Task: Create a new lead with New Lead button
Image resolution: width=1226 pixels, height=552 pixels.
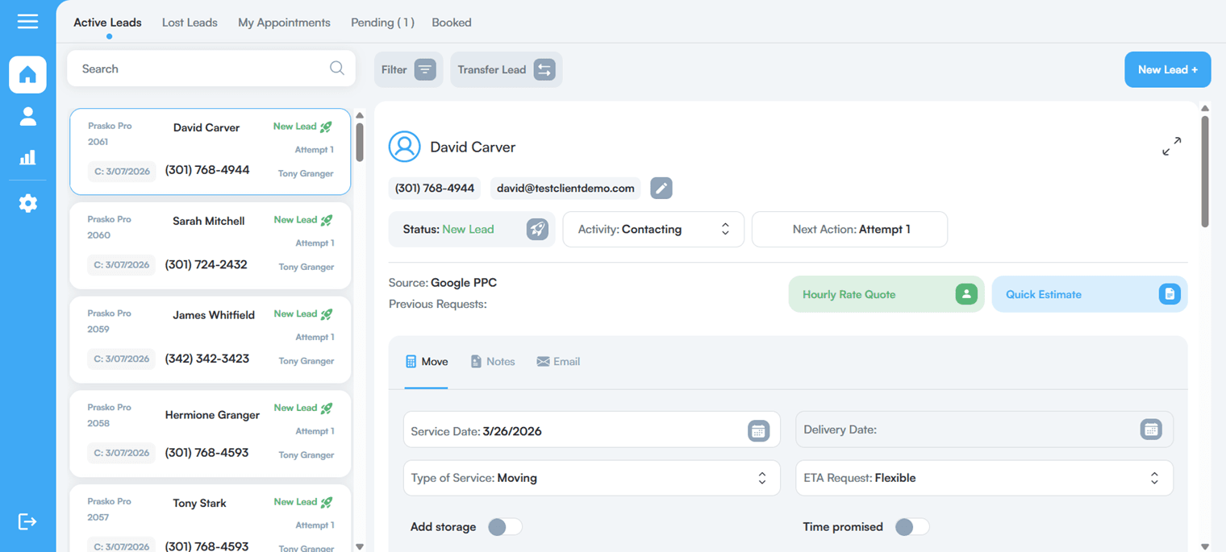Action: 1167,69
